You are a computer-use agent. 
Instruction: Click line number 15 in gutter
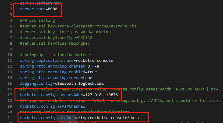click(10, 84)
